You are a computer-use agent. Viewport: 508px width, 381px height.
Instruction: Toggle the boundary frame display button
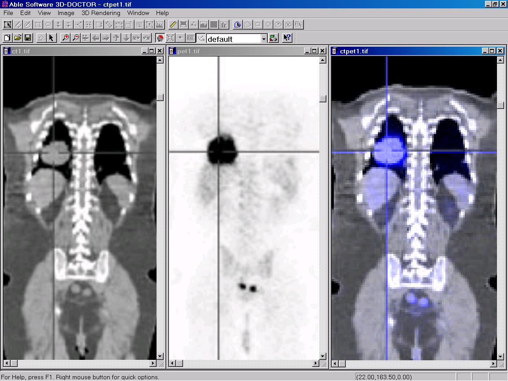coord(170,38)
